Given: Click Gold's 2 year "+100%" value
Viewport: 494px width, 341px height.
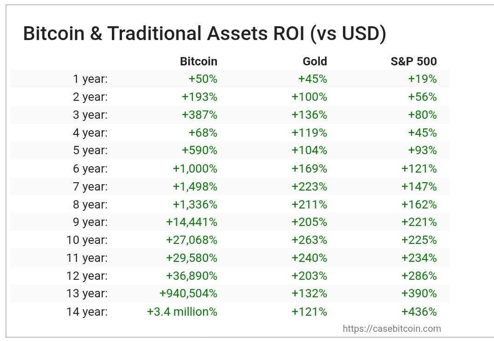Looking at the screenshot, I should 309,97.
